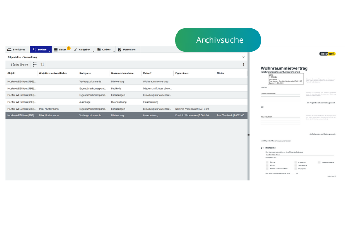The image size is (350, 236).
Task: Click the Paul Trautwein tenant cell
Action: point(230,115)
